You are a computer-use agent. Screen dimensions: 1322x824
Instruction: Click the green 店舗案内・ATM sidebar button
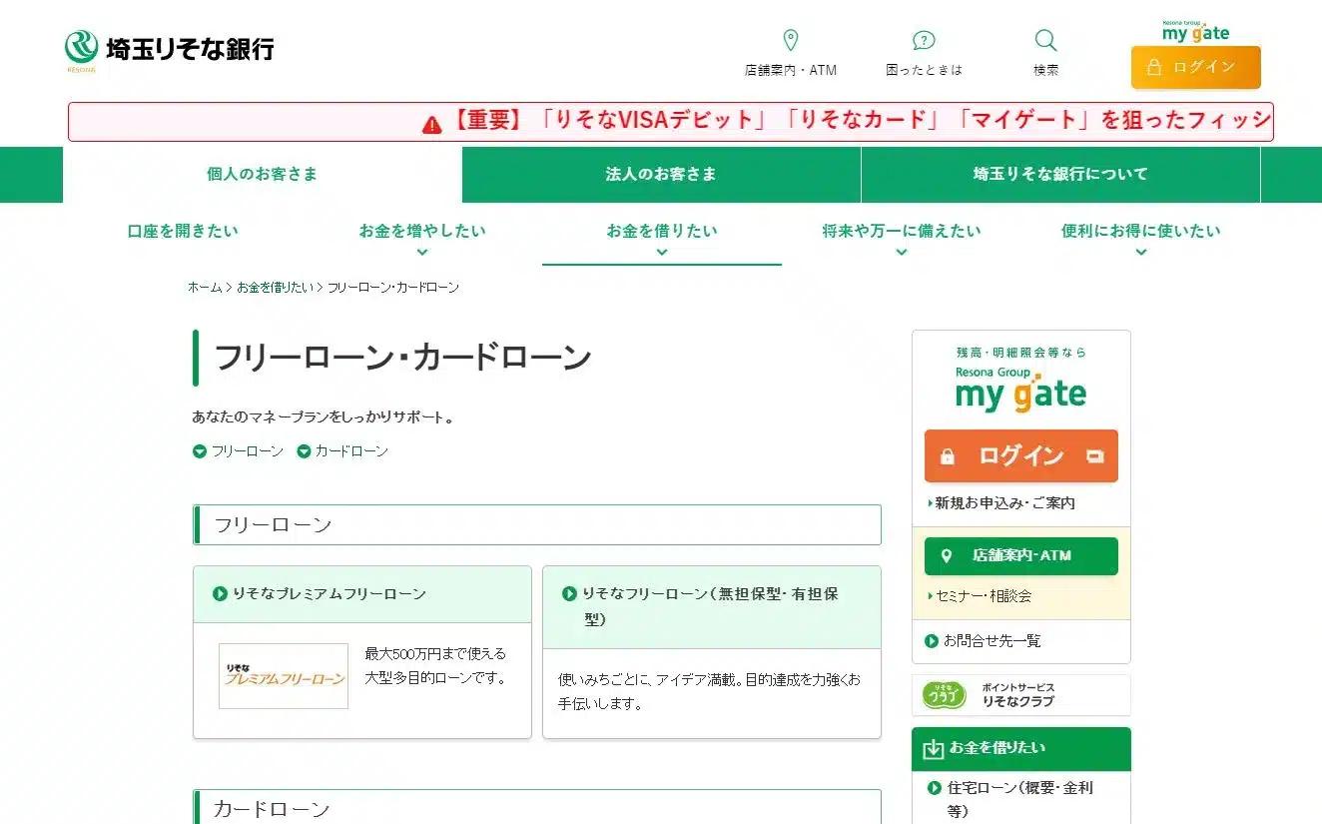click(x=1020, y=555)
